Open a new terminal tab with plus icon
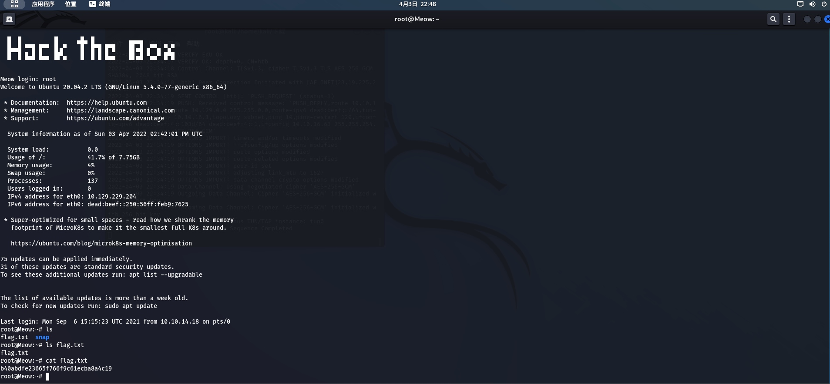 tap(9, 19)
